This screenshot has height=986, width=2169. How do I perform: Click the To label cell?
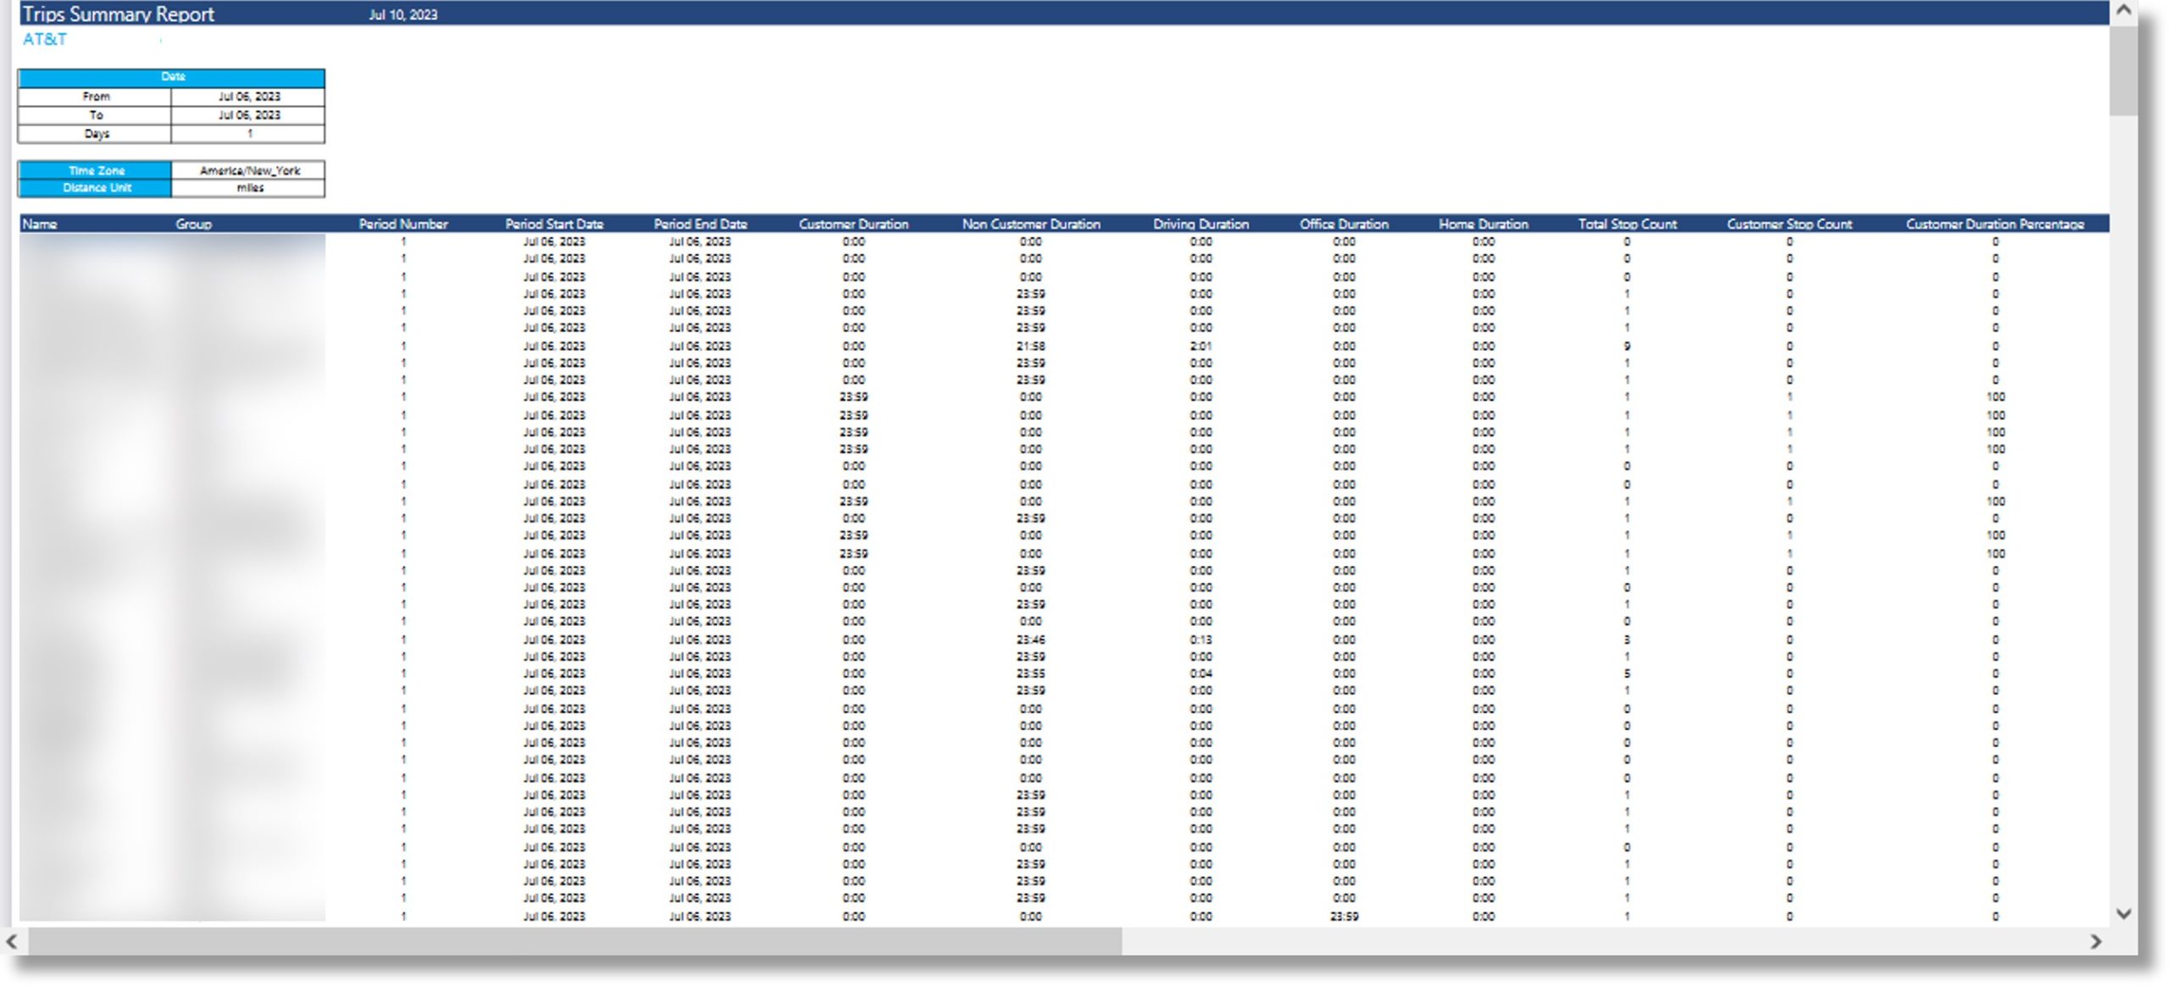point(95,115)
